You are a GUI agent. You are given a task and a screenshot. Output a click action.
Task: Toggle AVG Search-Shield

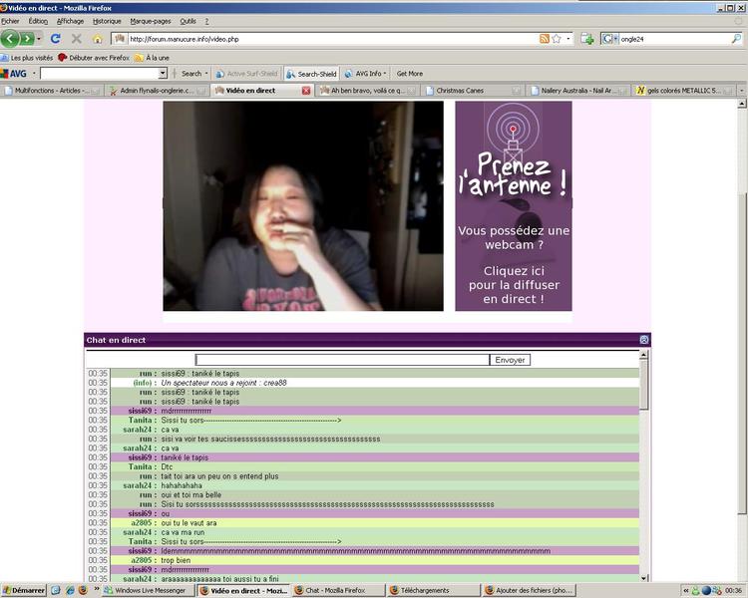pyautogui.click(x=310, y=73)
